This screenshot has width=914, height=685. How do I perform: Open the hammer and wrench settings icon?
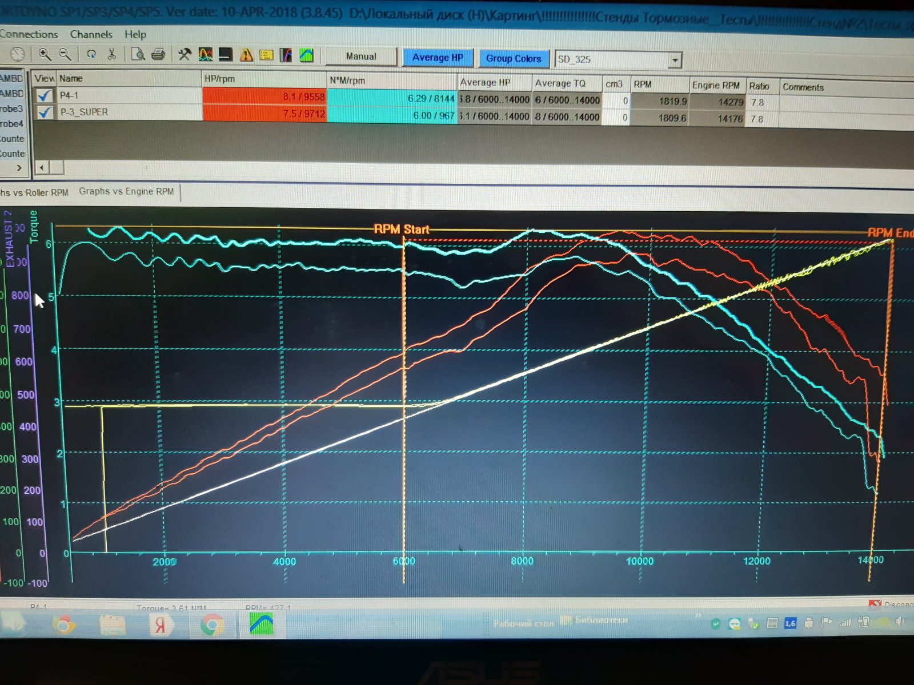click(x=184, y=55)
